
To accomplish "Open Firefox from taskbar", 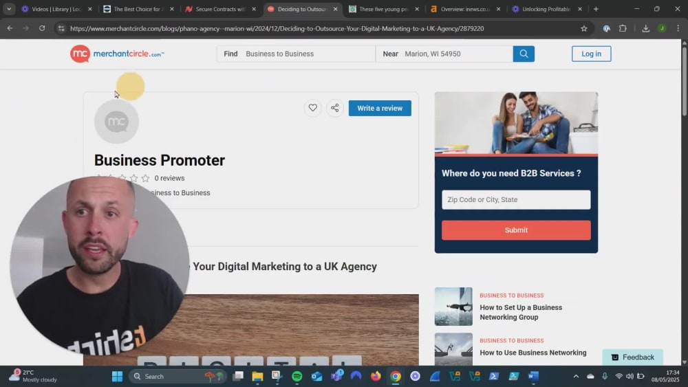I will [x=376, y=376].
